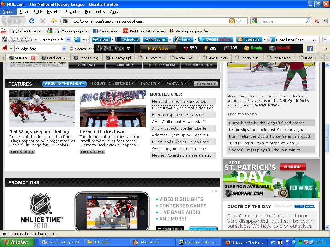Open the Editar menu
Screen dimensions: 330x247
pyautogui.click(x=24, y=12)
